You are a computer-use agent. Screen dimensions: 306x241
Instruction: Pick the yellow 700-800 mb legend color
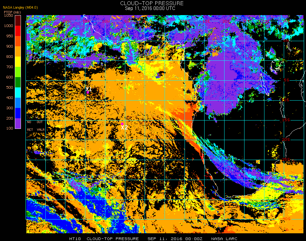click(x=18, y=62)
